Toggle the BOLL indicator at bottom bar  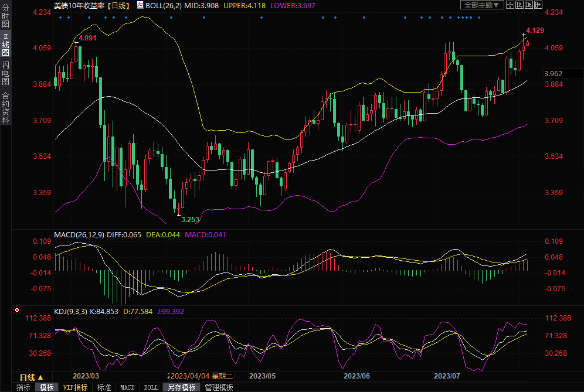151,387
